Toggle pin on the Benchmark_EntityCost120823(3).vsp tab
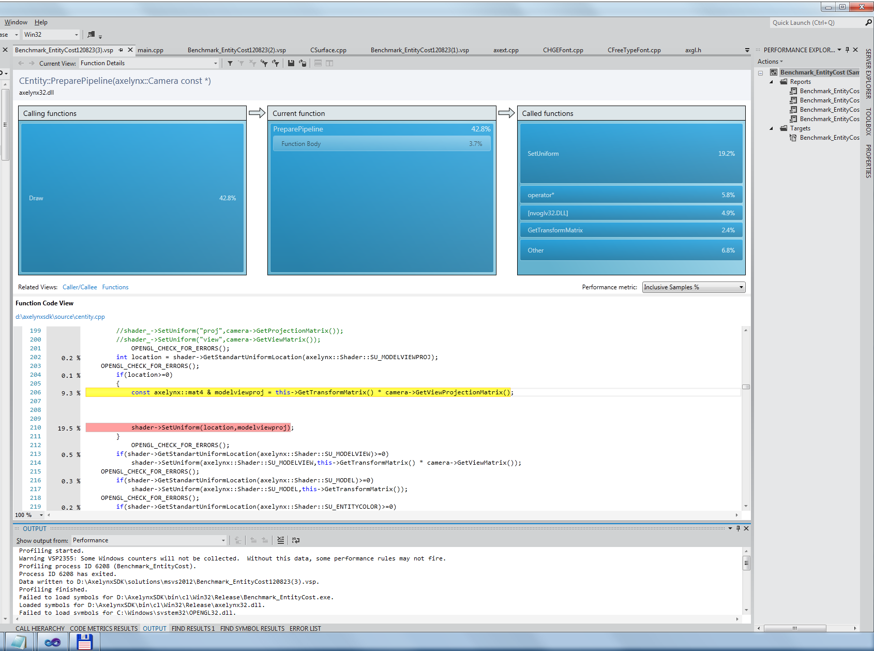The width and height of the screenshot is (874, 651). (121, 50)
